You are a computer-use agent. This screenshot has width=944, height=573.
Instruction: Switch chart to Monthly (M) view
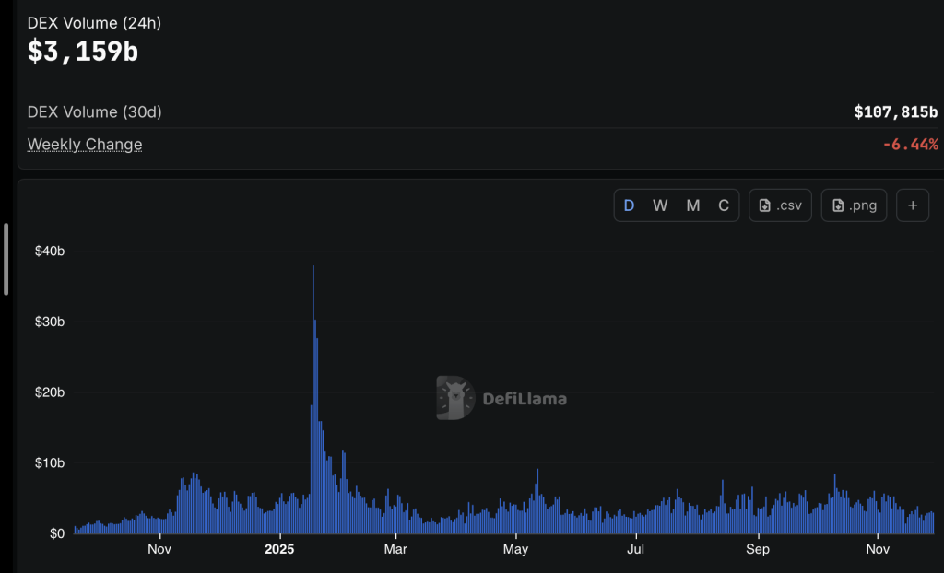(x=693, y=205)
